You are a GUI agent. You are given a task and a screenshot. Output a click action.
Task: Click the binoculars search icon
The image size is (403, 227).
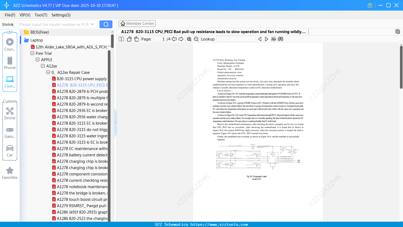[280, 39]
